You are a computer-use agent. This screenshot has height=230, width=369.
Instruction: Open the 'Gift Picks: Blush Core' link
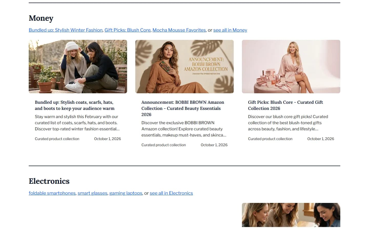pos(127,30)
